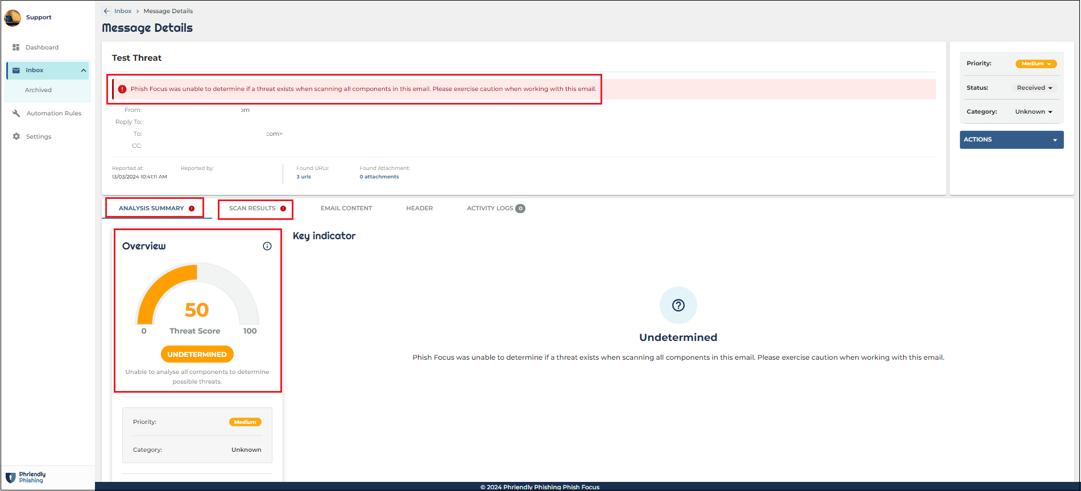This screenshot has height=491, width=1081.
Task: Open the Category Unknown dropdown
Action: click(x=1034, y=111)
